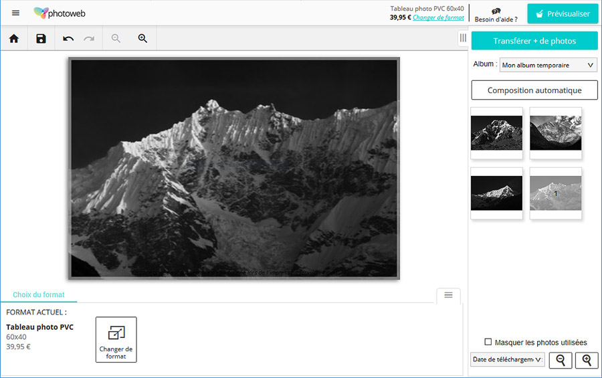Enlarge thumbnails with the zoom-in magnifier button
The width and height of the screenshot is (602, 378).
587,361
